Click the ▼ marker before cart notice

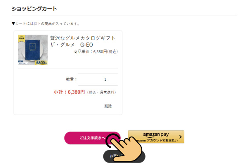[13, 24]
